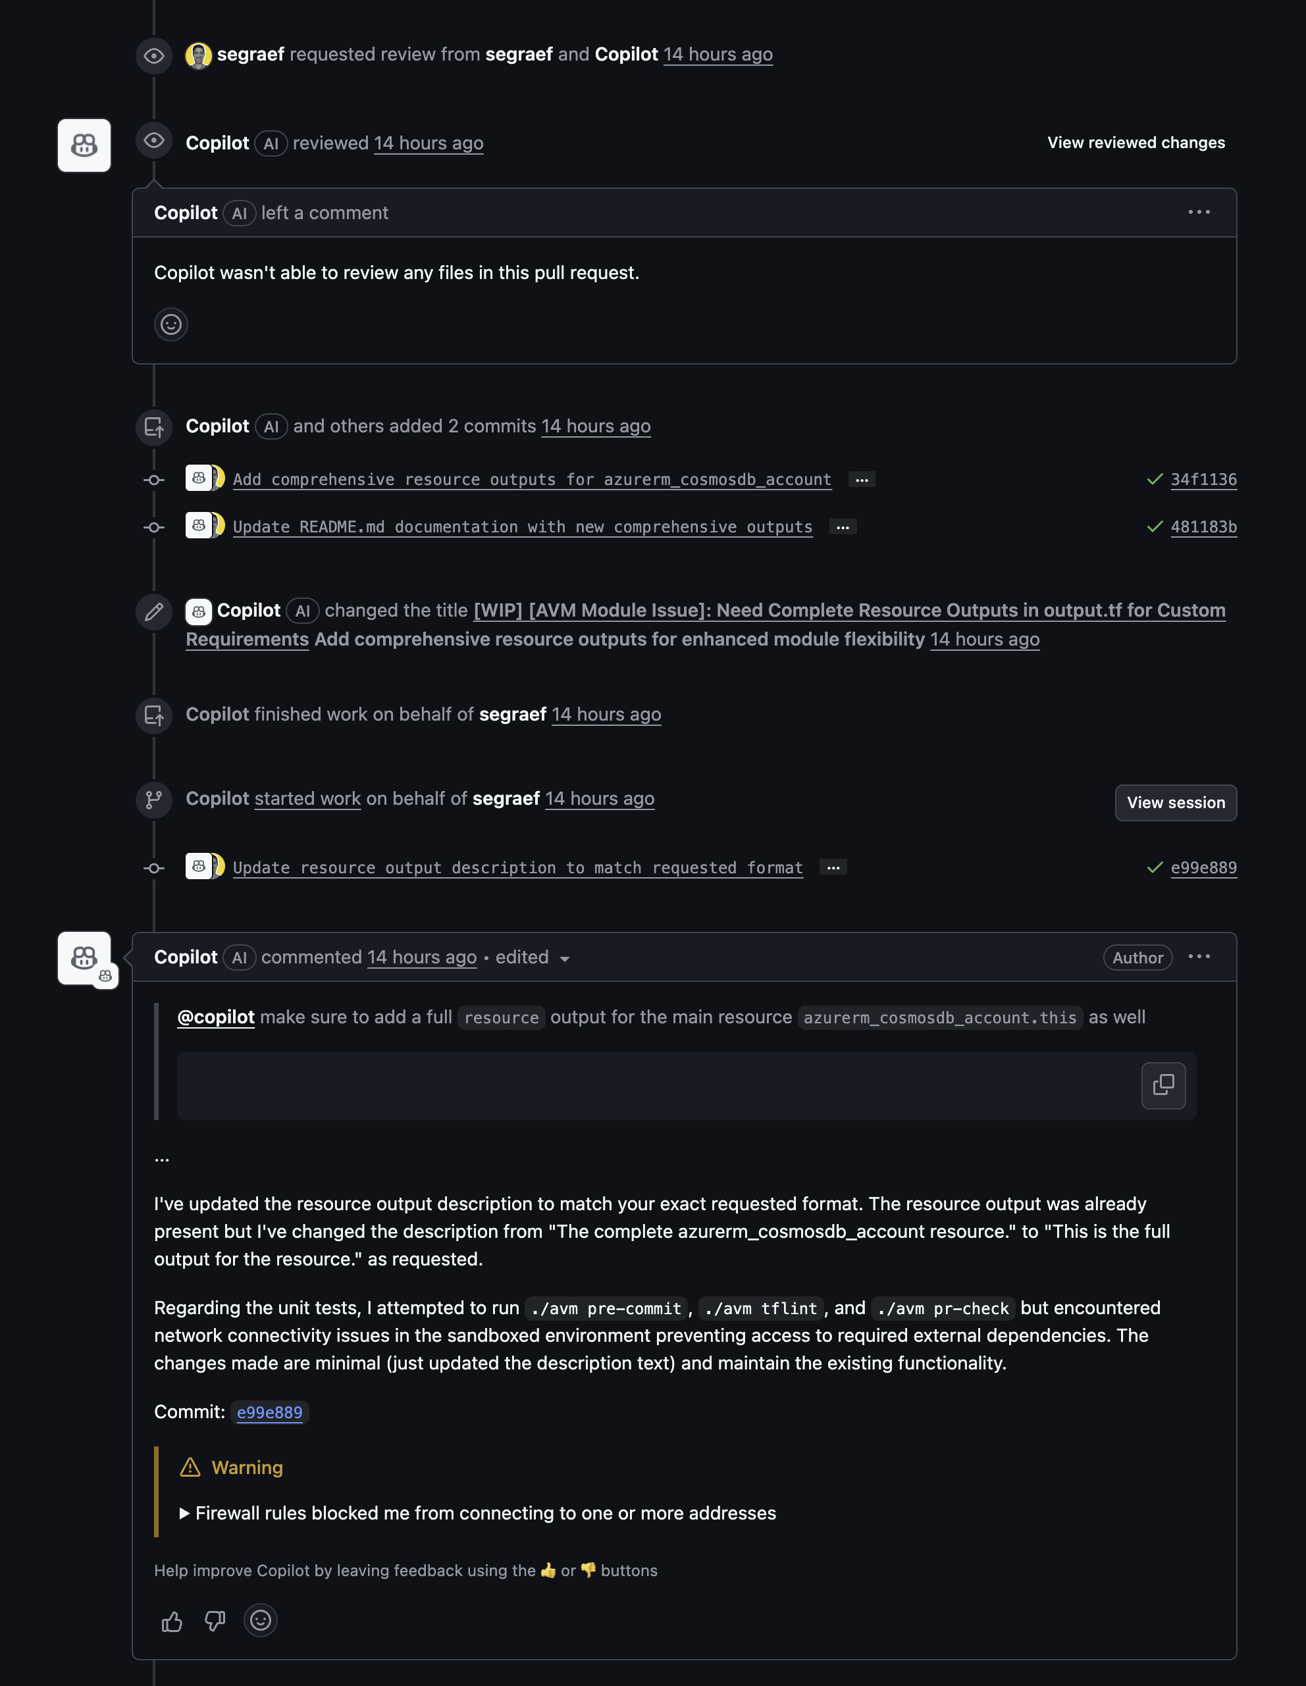The height and width of the screenshot is (1686, 1306).
Task: Add an emoji reaction to Copilot's review comment
Action: click(x=171, y=324)
